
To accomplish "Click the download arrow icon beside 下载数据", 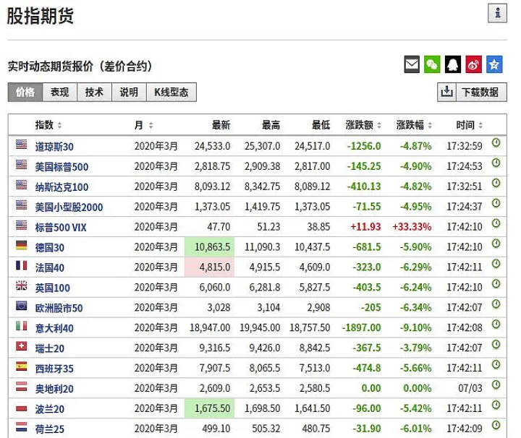I will (446, 92).
